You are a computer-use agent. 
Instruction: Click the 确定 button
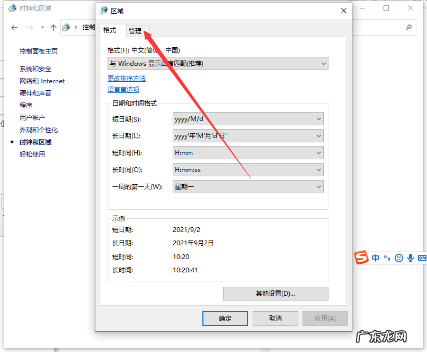pyautogui.click(x=225, y=318)
